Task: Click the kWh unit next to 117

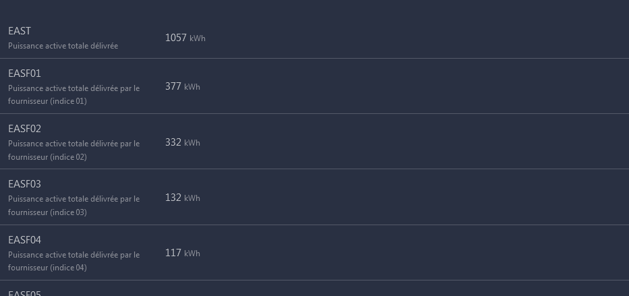Action: (x=192, y=254)
